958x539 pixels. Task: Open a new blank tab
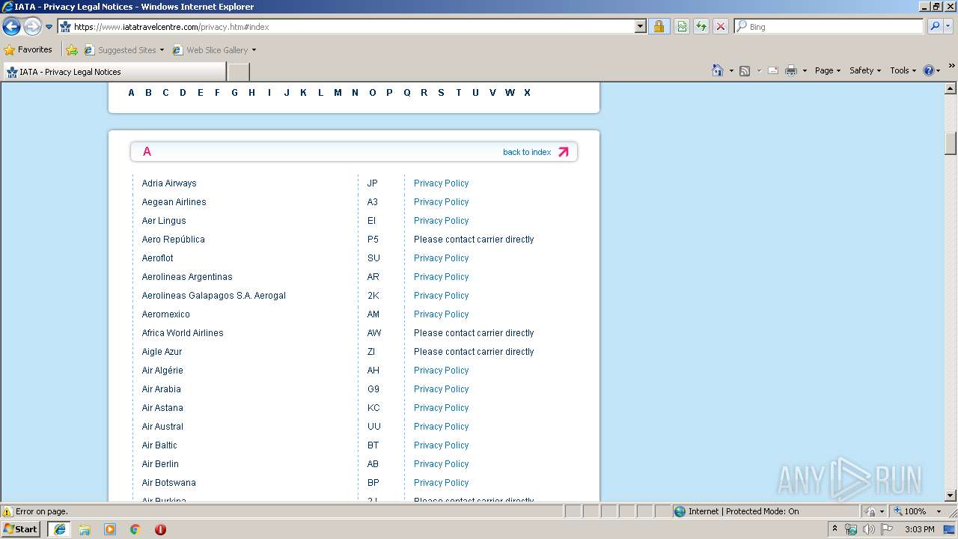238,72
